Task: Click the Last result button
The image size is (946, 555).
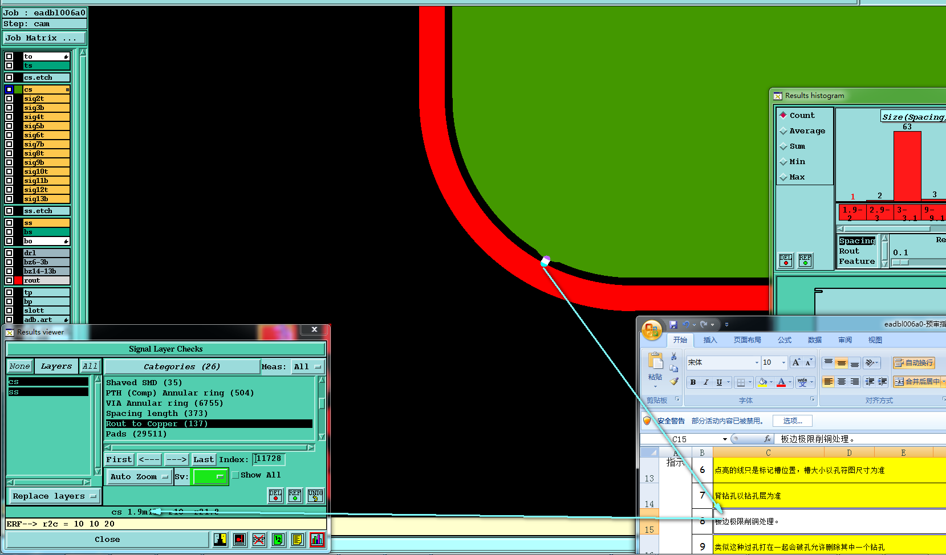Action: pos(203,459)
